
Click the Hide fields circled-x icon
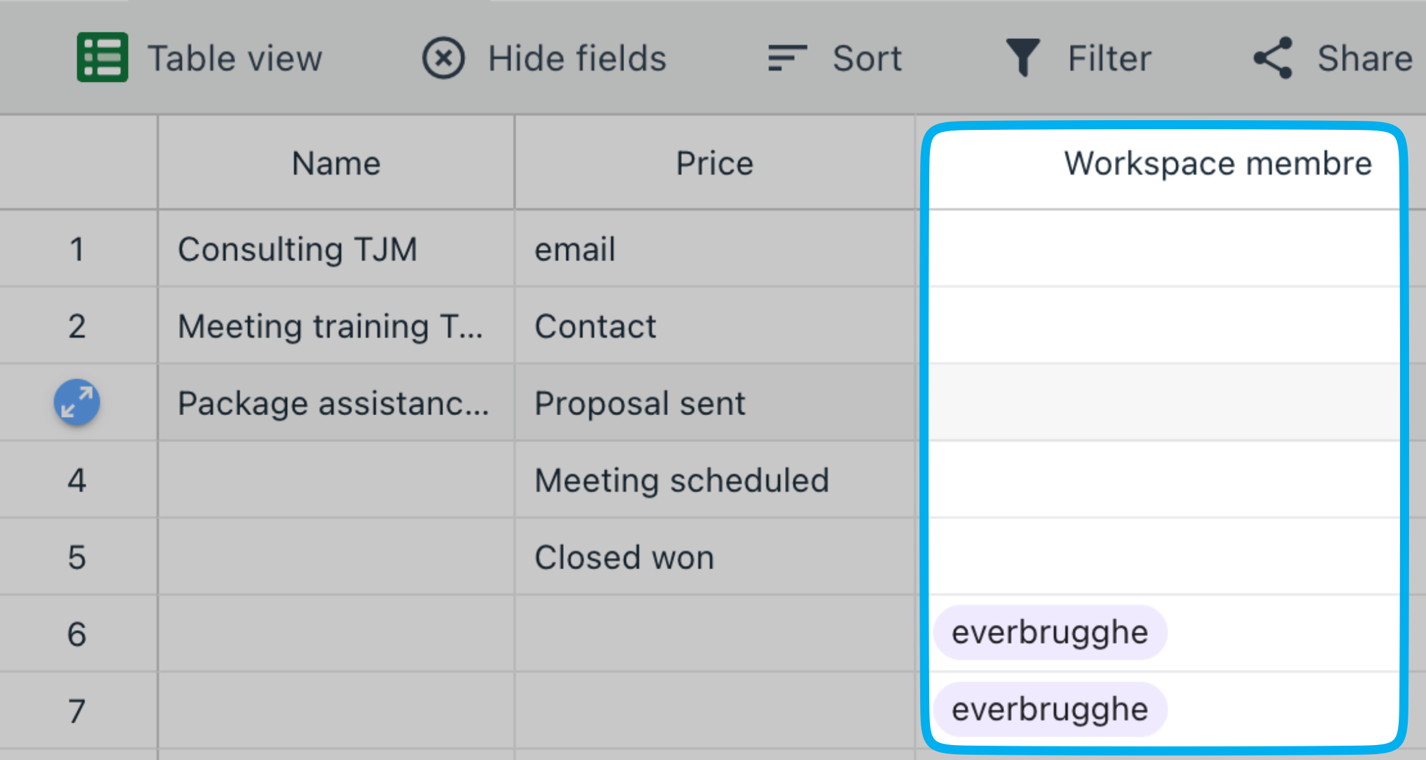(444, 58)
